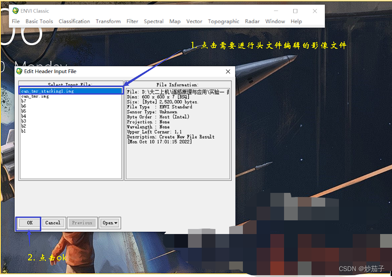Click the Previous button

click(82, 223)
